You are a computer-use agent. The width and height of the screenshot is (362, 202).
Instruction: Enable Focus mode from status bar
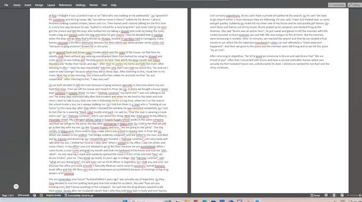pyautogui.click(x=315, y=196)
